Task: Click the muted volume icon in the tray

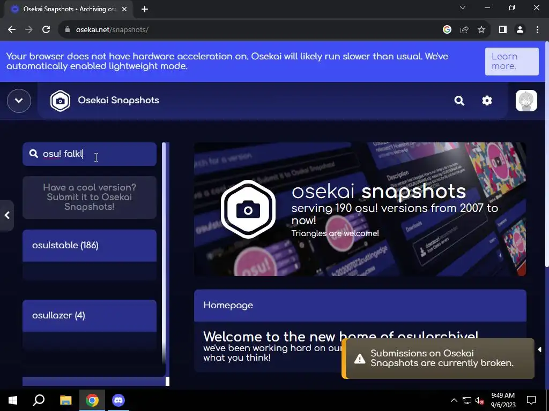Action: point(479,400)
